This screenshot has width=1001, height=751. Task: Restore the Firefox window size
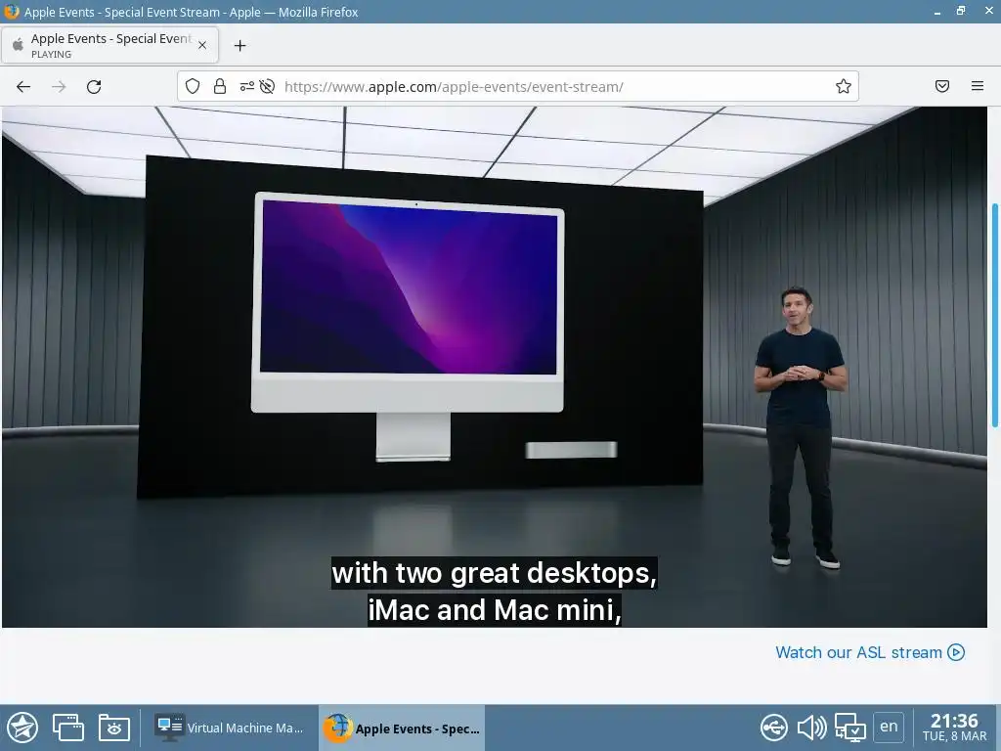click(961, 11)
